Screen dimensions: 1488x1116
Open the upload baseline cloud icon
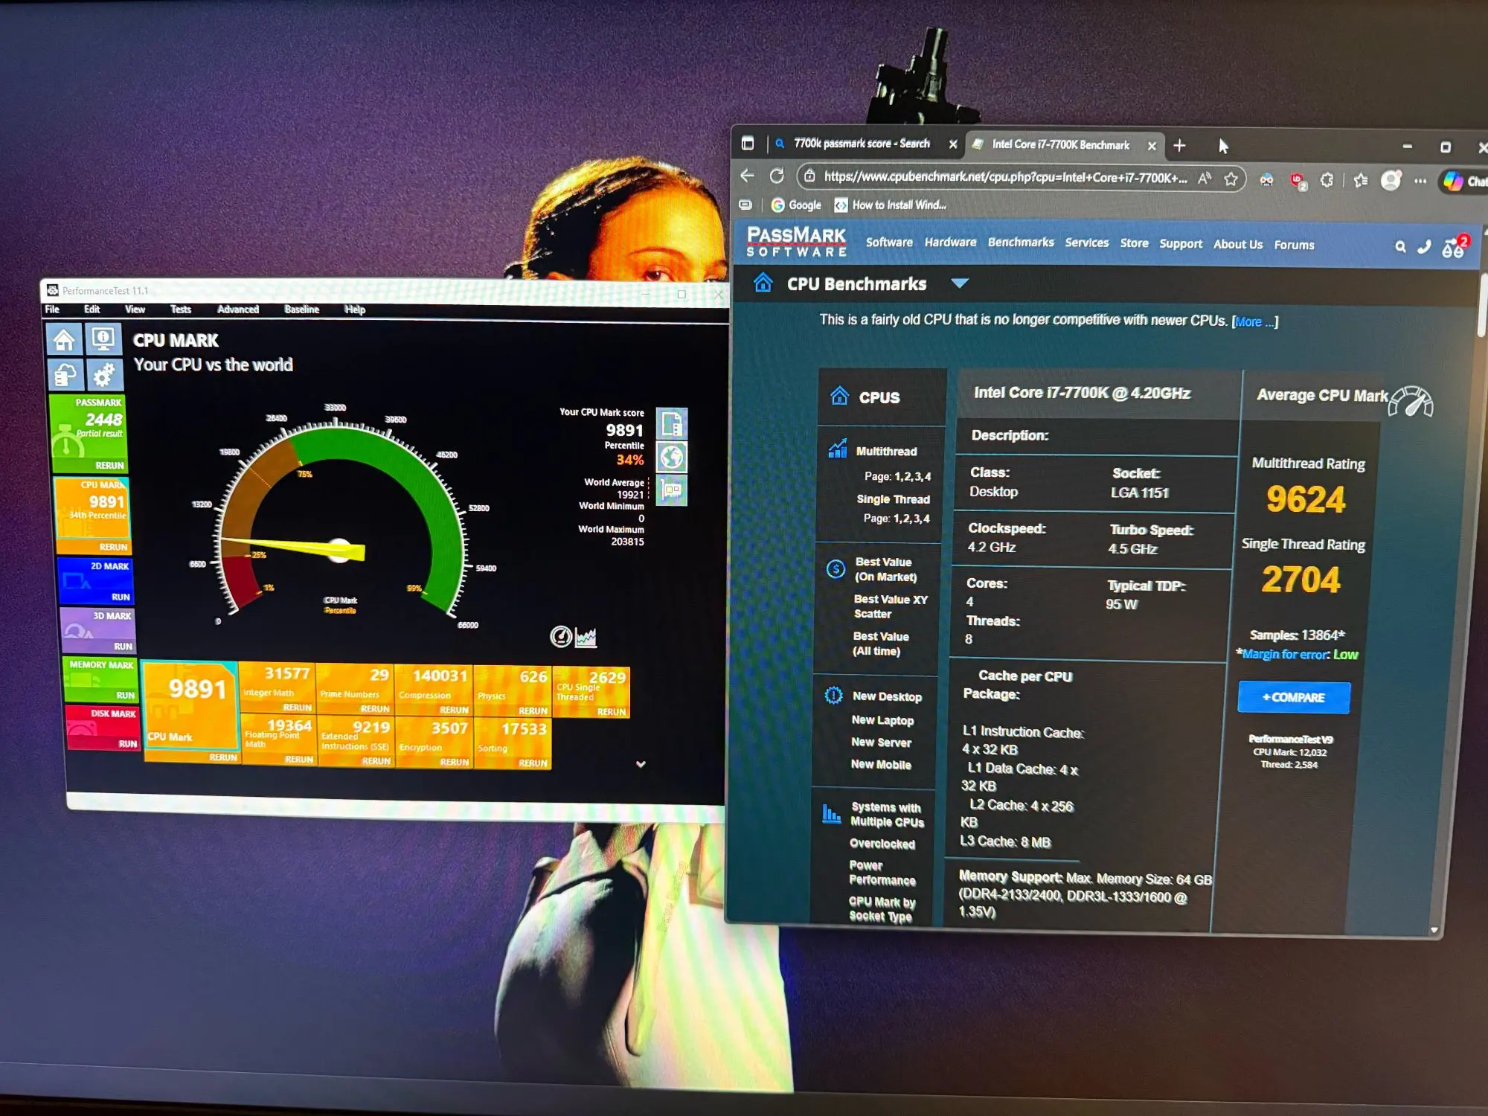pyautogui.click(x=65, y=375)
